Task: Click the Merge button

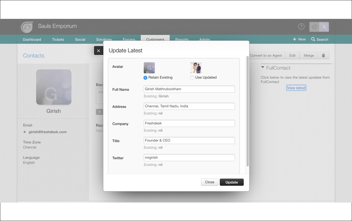Action: click(x=308, y=55)
